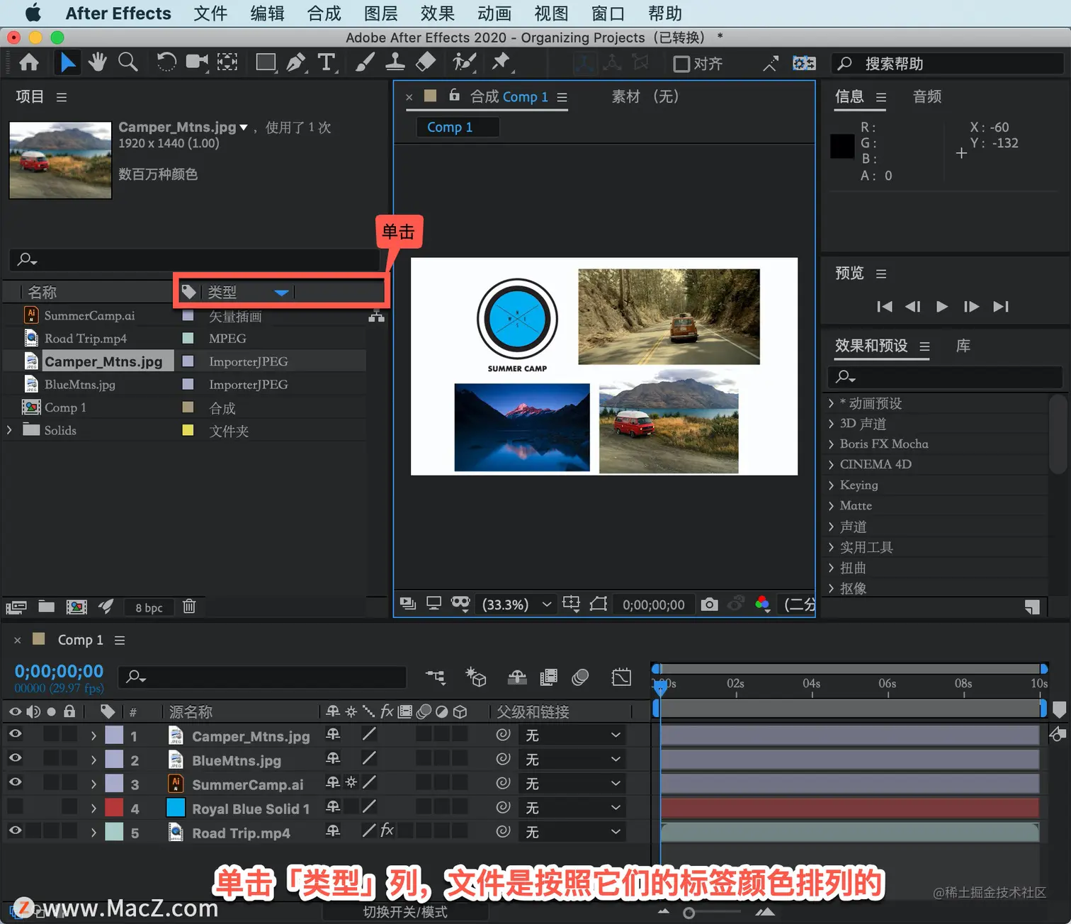Hide the Road Trip.mp4 layer eye
This screenshot has height=924, width=1071.
click(x=15, y=830)
